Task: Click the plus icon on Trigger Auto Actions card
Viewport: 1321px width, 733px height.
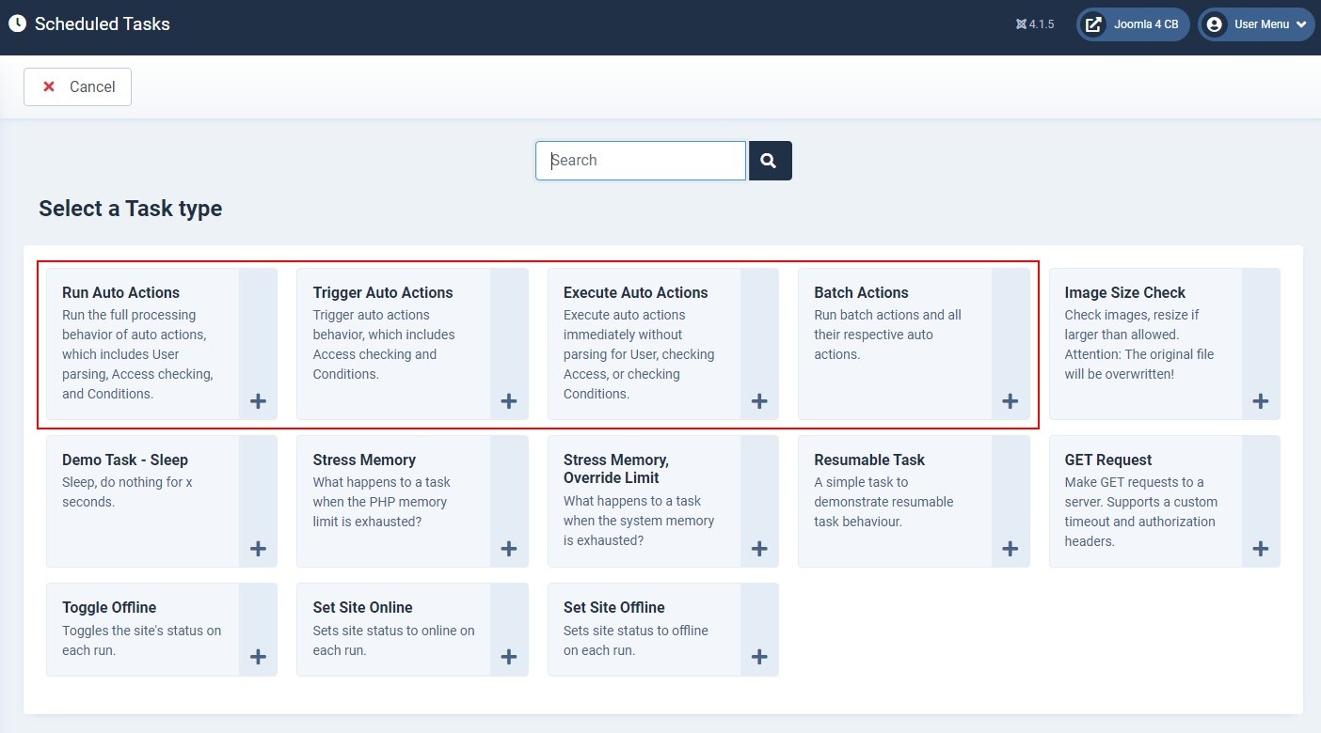Action: [x=509, y=401]
